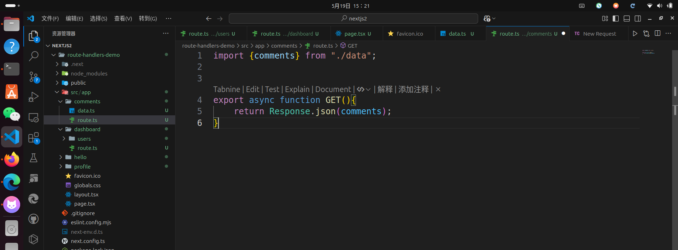Switch to the data.ts tab
Image resolution: width=678 pixels, height=250 pixels.
pyautogui.click(x=457, y=34)
